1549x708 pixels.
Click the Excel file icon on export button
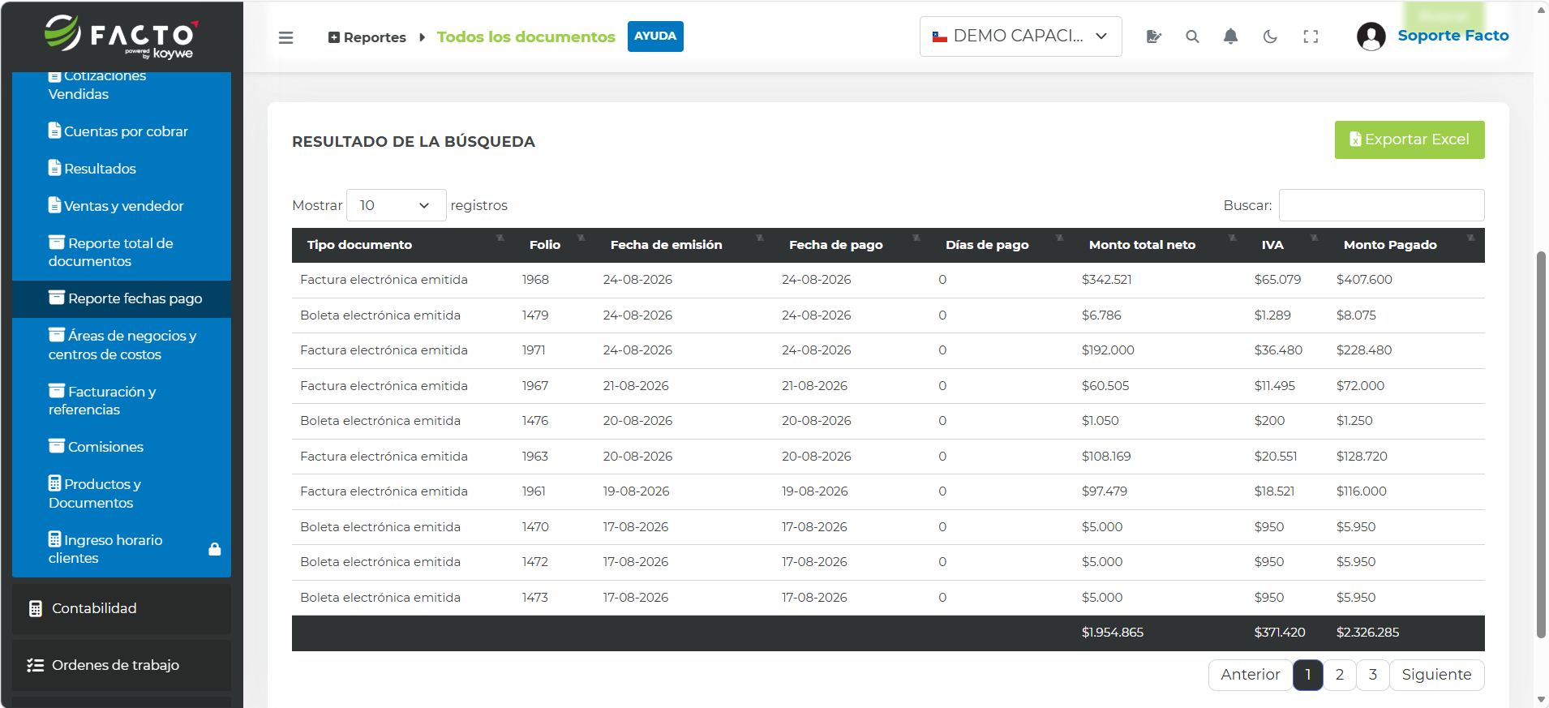(1355, 139)
